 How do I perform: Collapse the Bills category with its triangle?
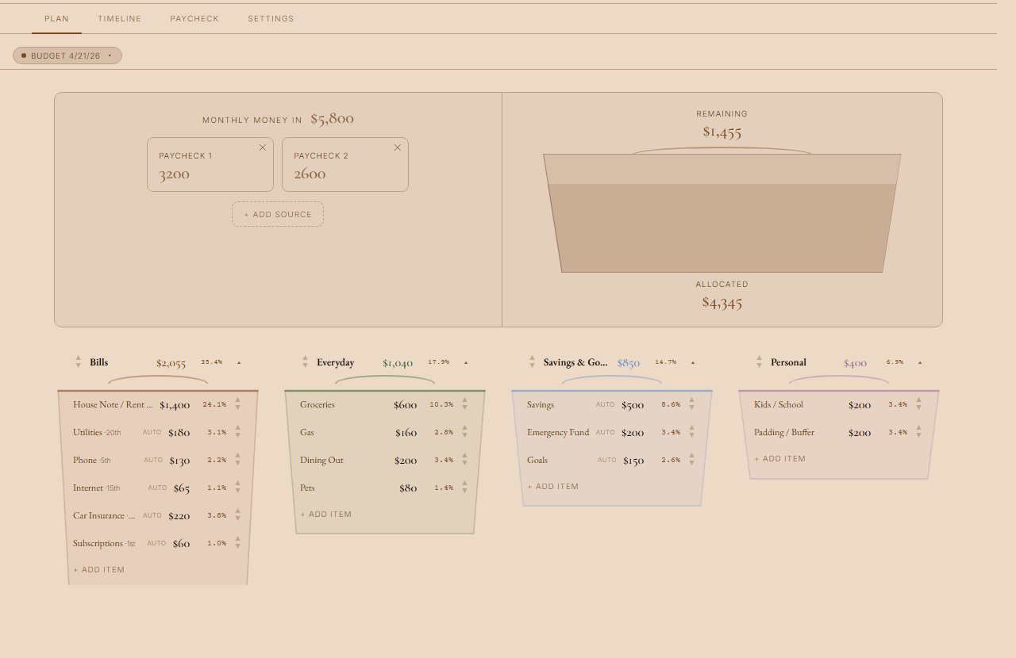point(239,363)
